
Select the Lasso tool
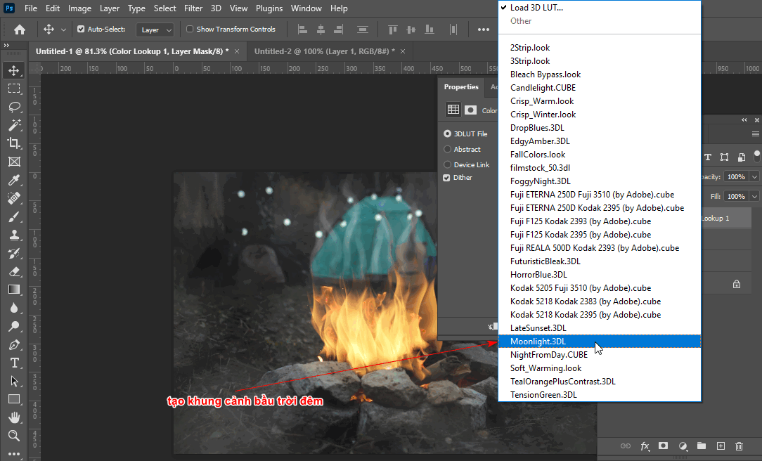pos(14,106)
